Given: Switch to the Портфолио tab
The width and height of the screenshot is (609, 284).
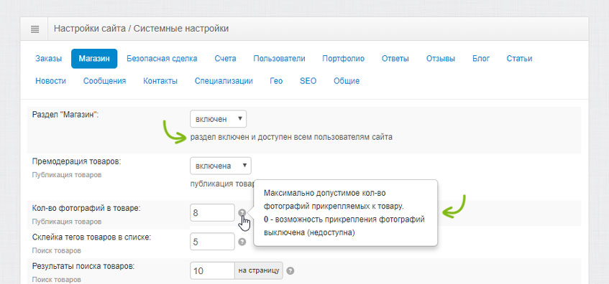Looking at the screenshot, I should coord(344,59).
